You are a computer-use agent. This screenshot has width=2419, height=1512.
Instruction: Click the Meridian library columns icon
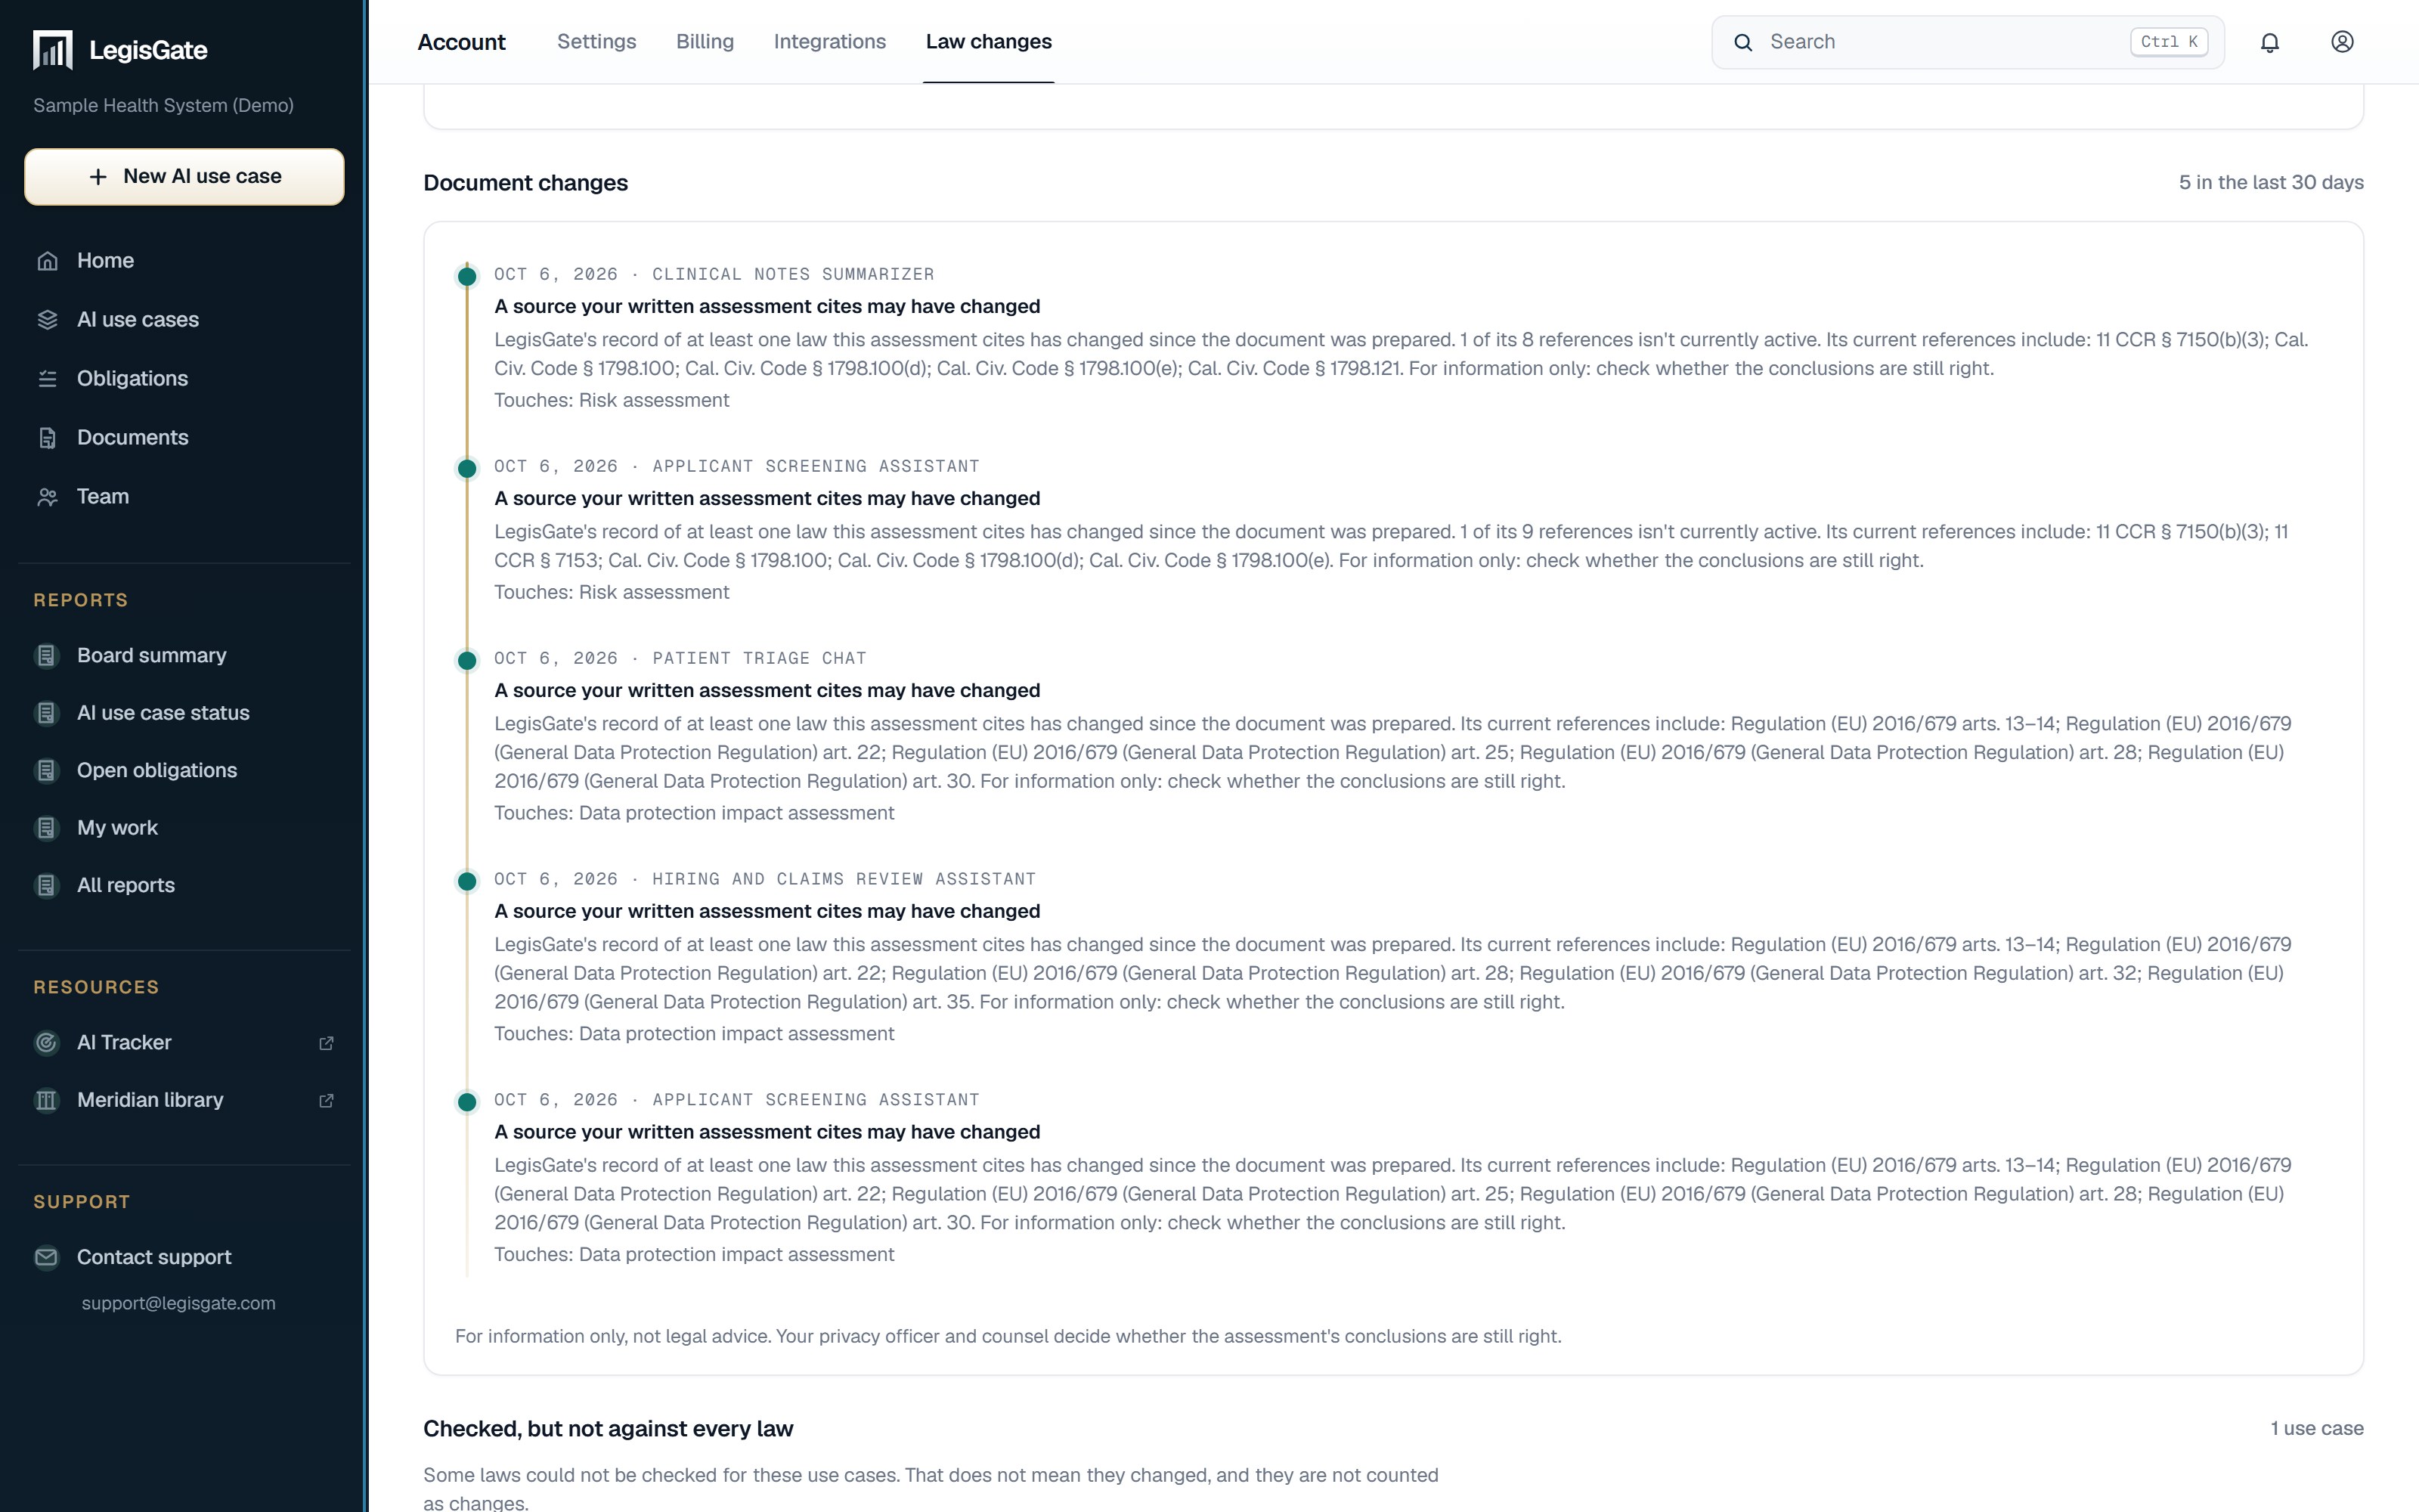pos(47,1100)
